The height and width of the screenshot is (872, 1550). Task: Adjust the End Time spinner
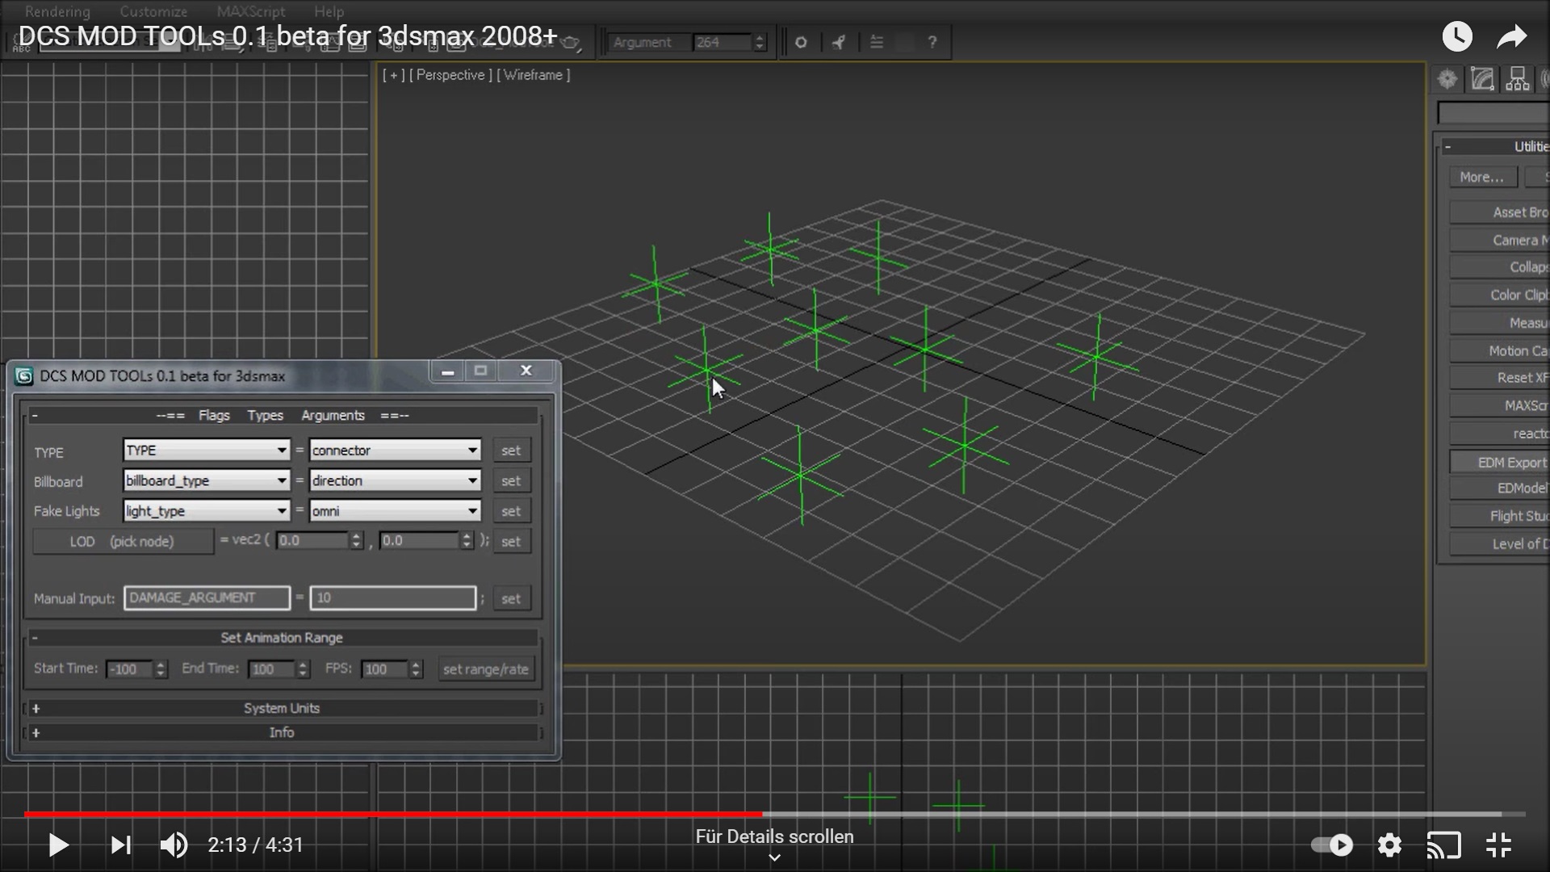click(x=303, y=669)
